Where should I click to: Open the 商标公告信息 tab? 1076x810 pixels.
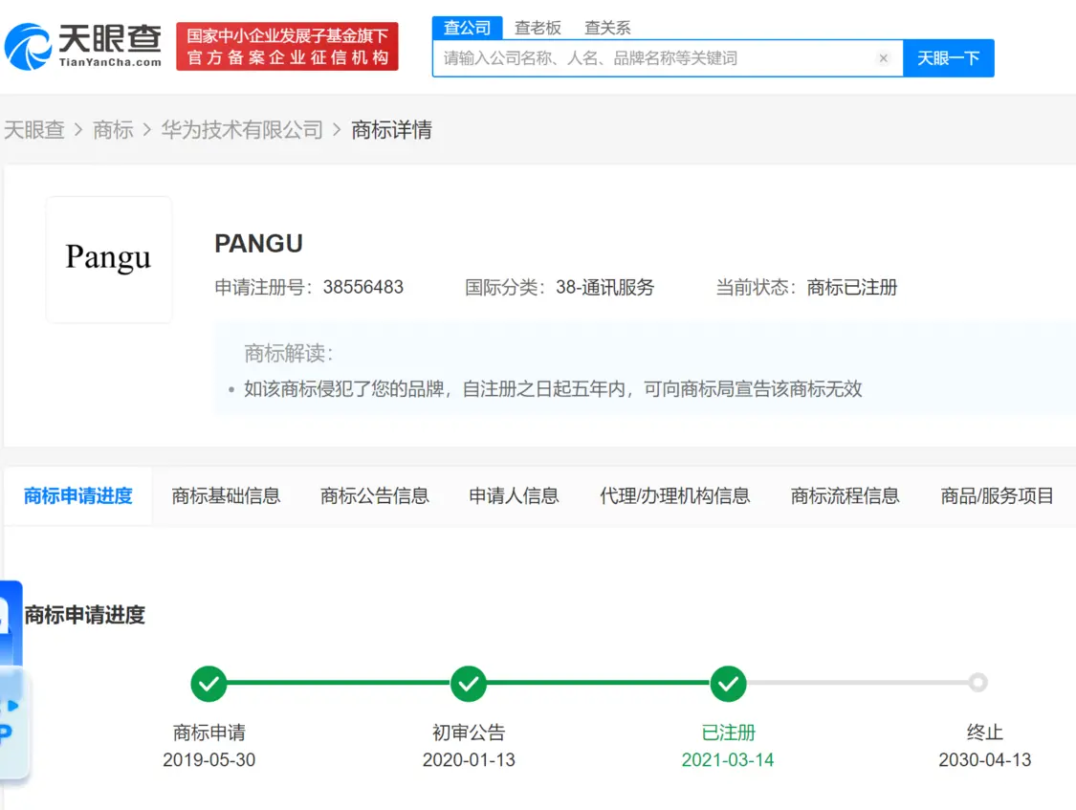374,495
